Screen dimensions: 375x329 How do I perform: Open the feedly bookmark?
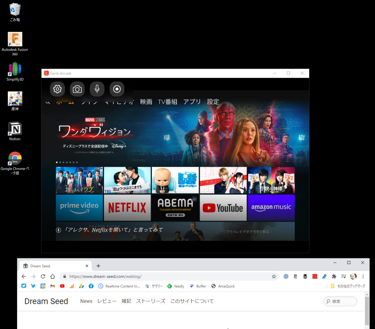point(176,286)
